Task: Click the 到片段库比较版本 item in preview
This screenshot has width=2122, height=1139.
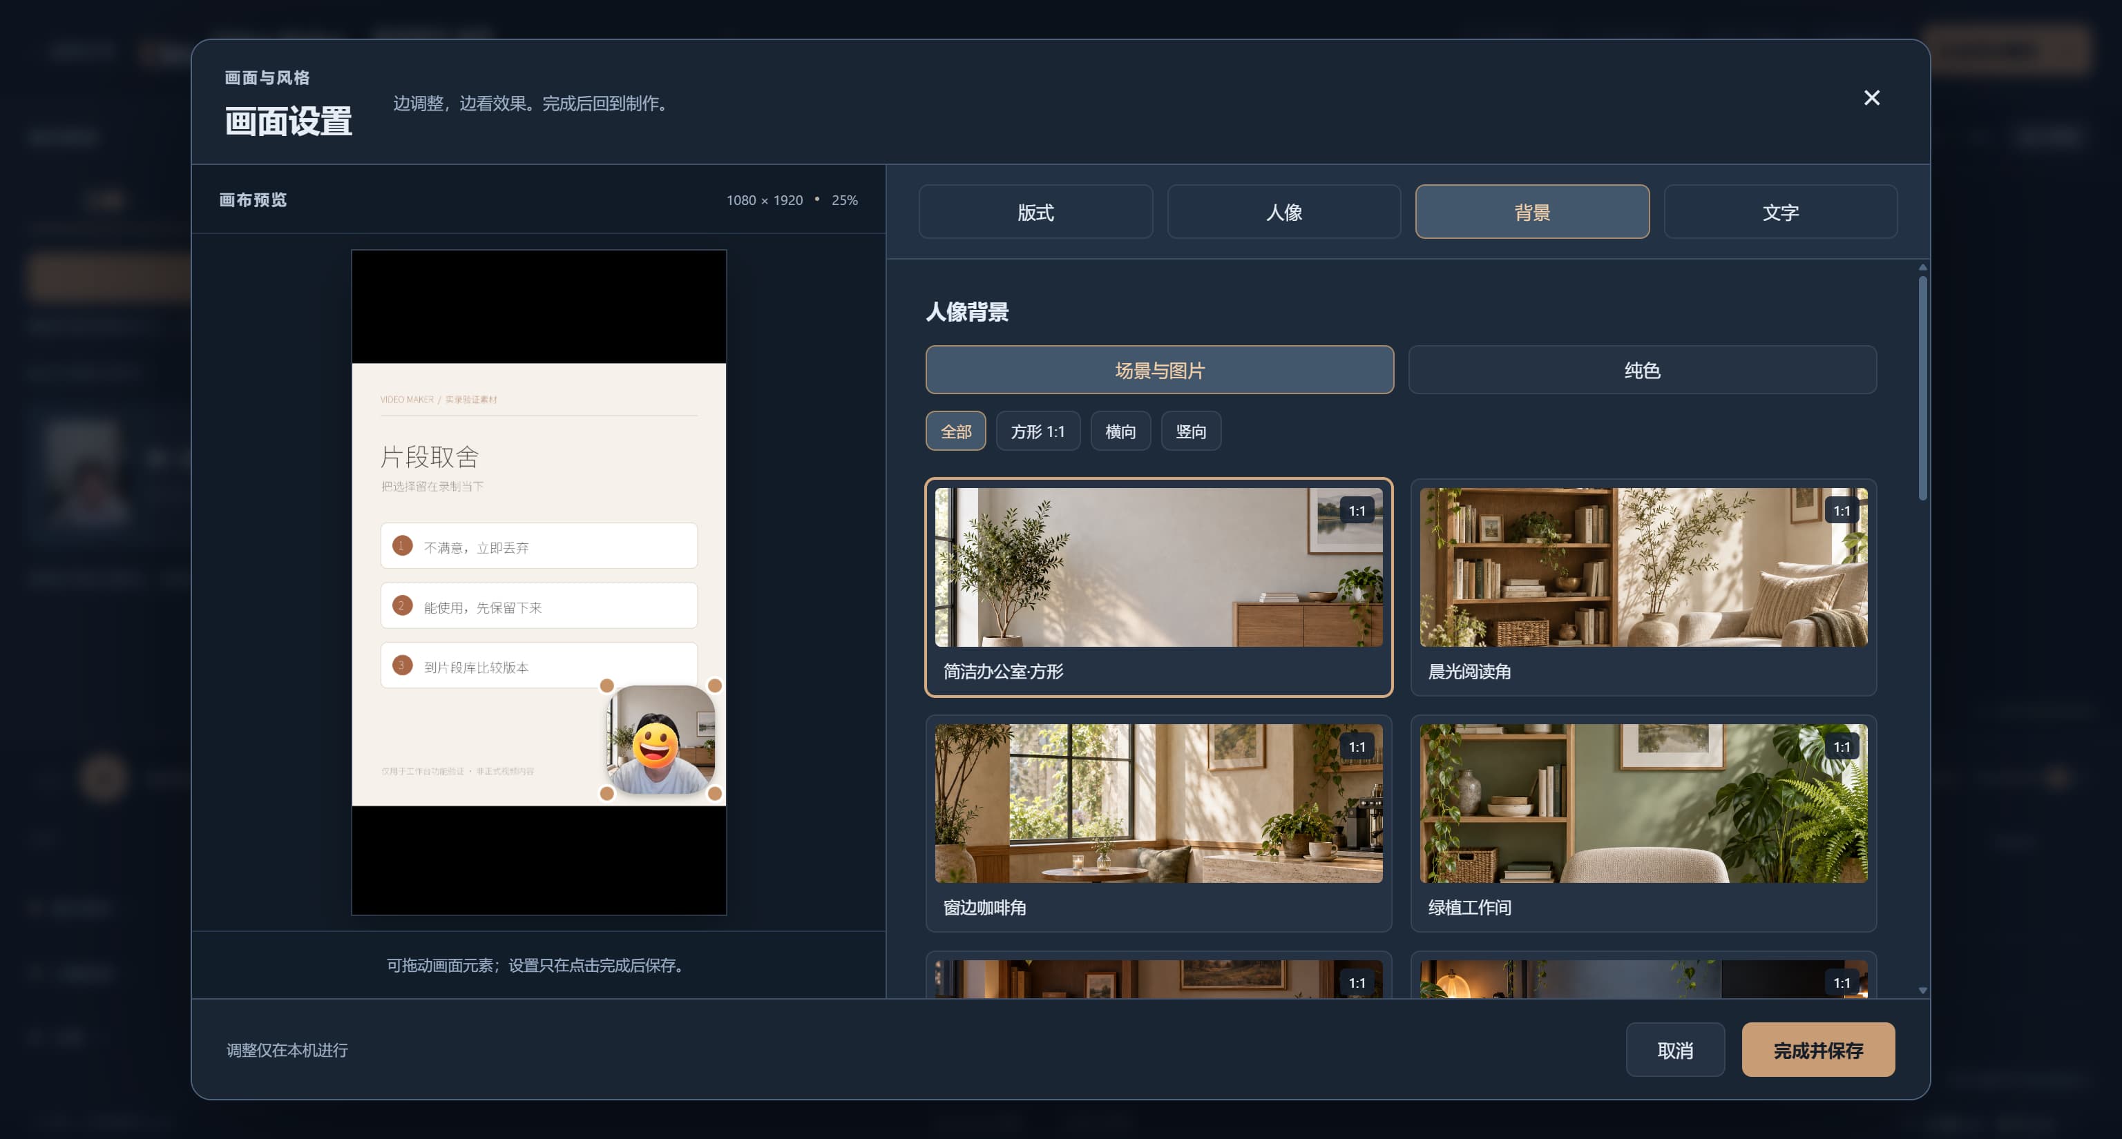Action: pyautogui.click(x=539, y=665)
